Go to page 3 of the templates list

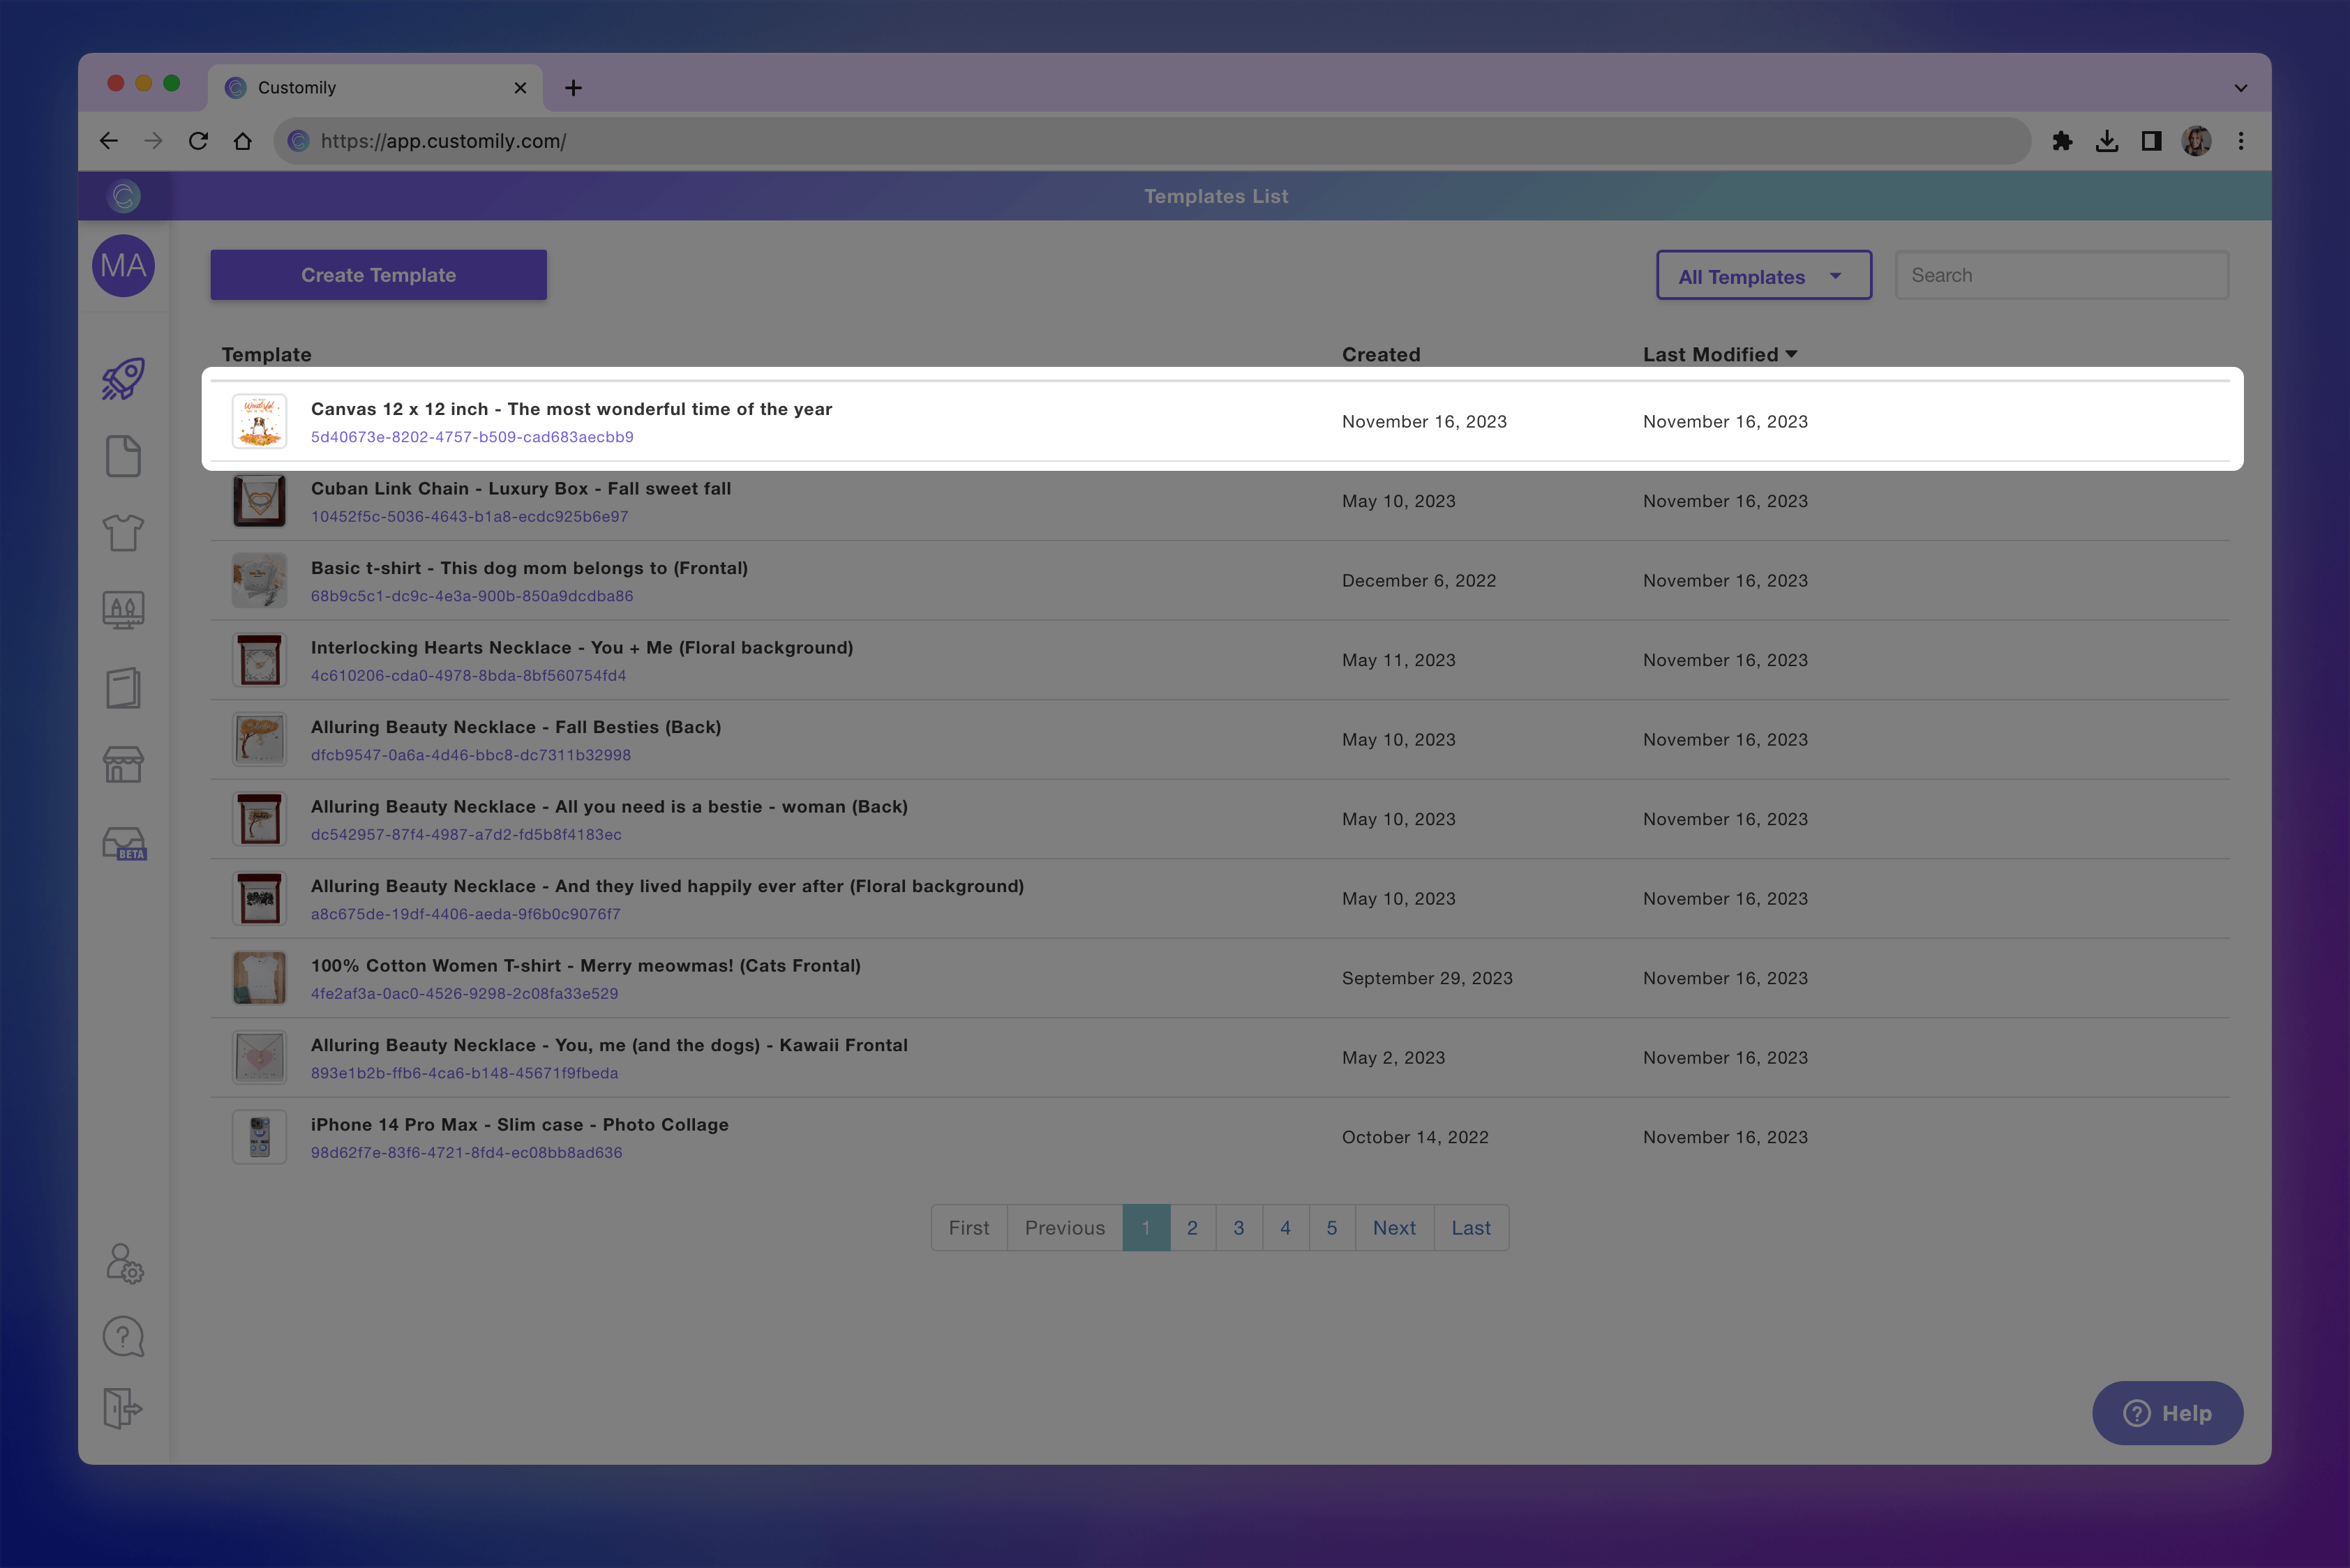[1238, 1228]
